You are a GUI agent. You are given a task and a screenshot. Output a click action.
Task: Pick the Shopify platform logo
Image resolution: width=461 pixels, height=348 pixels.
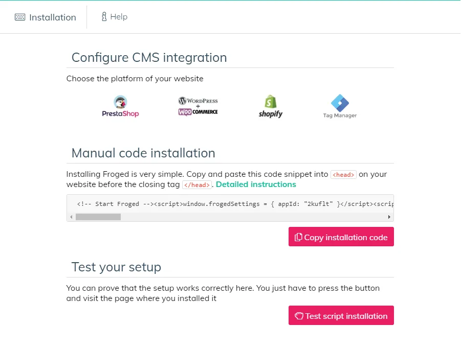271,106
